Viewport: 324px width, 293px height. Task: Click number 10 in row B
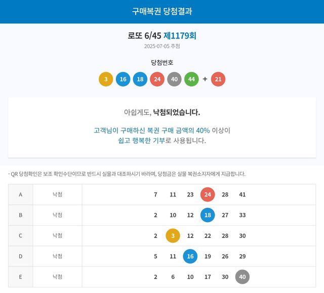click(x=173, y=215)
